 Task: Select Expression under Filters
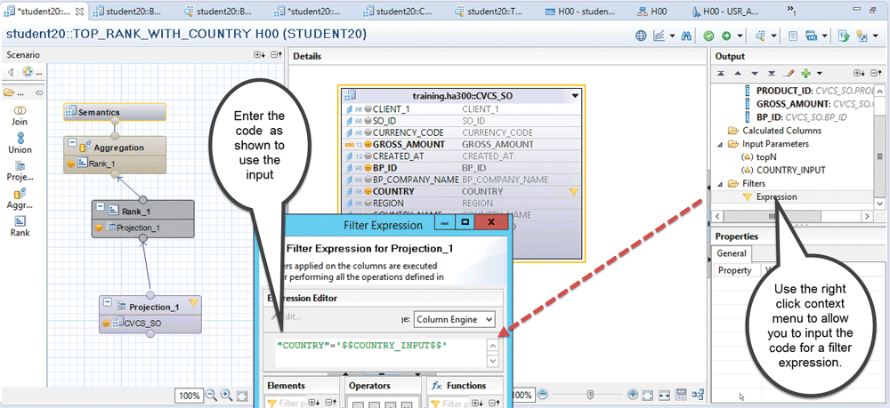[x=776, y=196]
